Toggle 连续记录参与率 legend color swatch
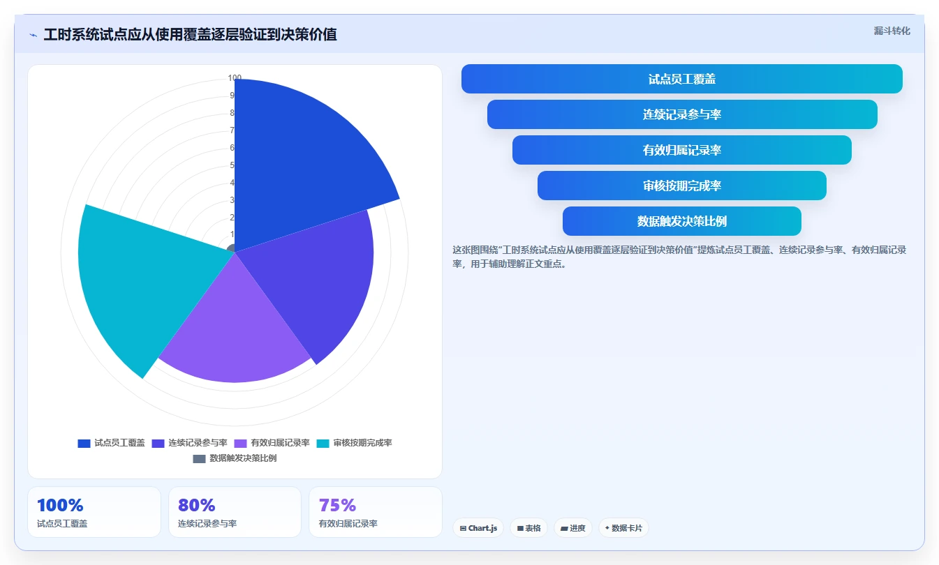 (x=158, y=443)
